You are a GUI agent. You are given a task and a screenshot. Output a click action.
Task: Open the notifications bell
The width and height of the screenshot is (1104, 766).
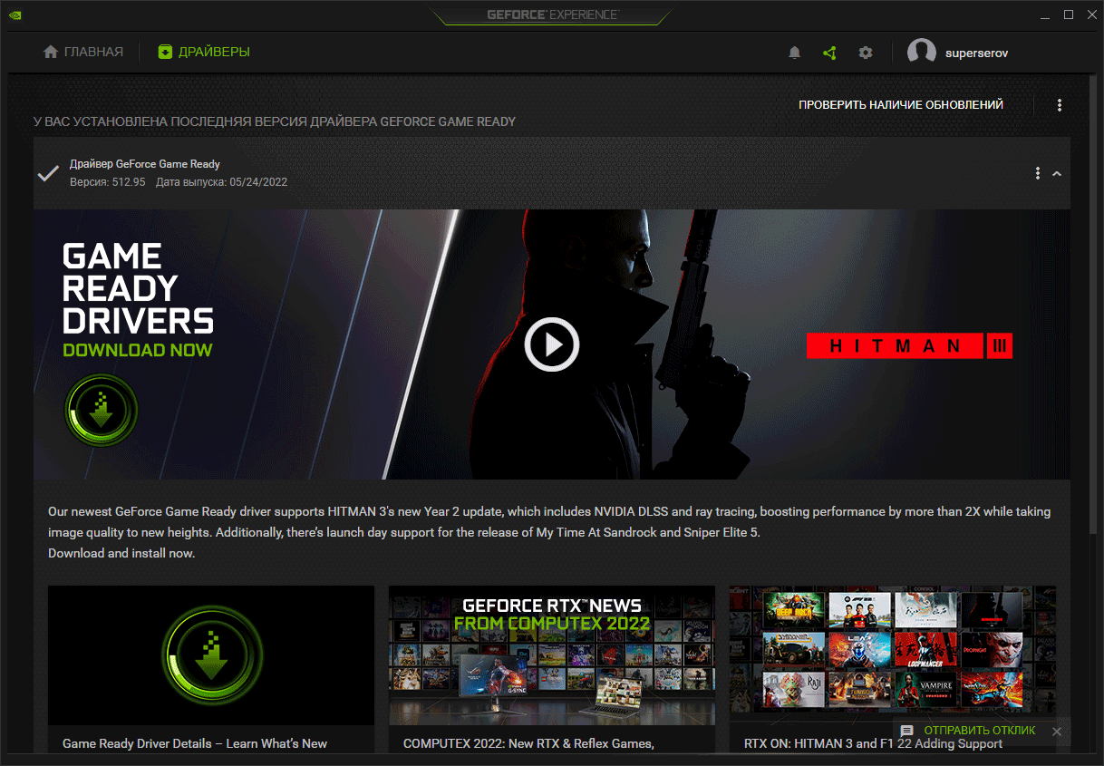click(795, 53)
